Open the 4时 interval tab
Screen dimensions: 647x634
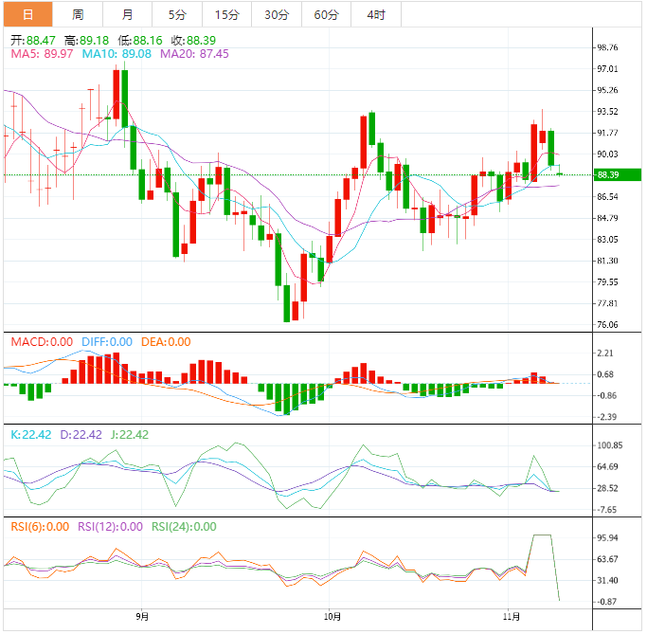point(376,14)
